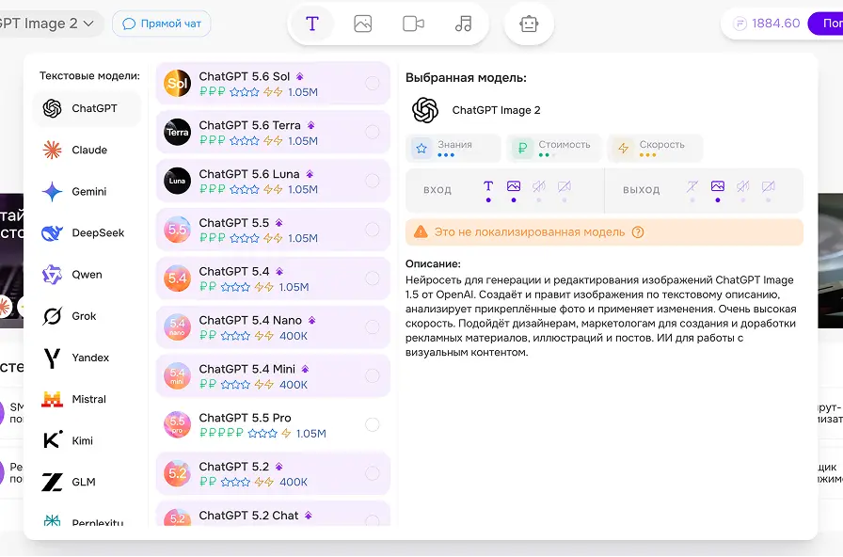Switch to image generation mode icon
This screenshot has height=557, width=843.
pyautogui.click(x=363, y=24)
